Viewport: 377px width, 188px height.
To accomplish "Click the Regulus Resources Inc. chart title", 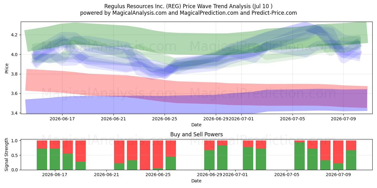I will tap(188, 6).
